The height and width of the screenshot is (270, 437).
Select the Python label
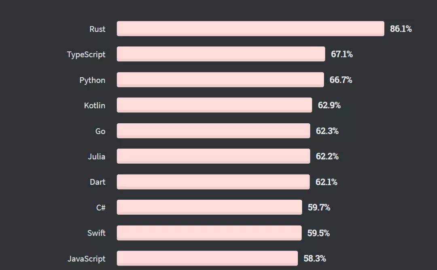point(92,80)
